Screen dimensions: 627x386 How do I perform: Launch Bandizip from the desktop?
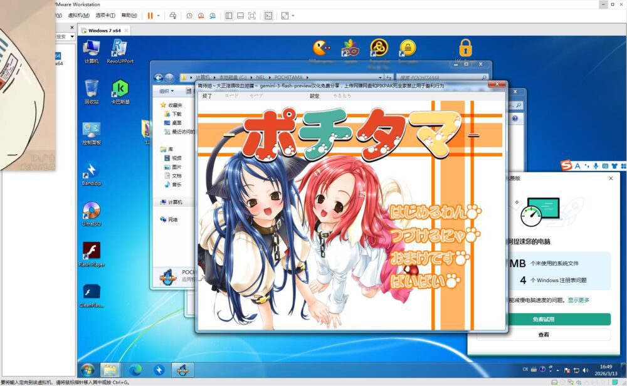pos(92,174)
